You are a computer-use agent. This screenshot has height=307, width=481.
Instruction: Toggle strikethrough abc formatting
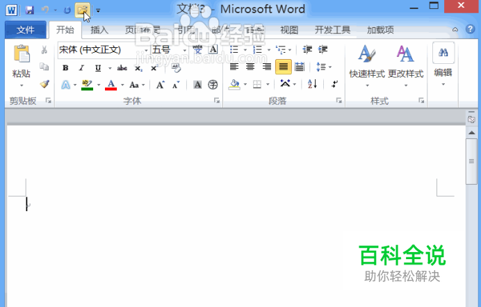tap(122, 67)
